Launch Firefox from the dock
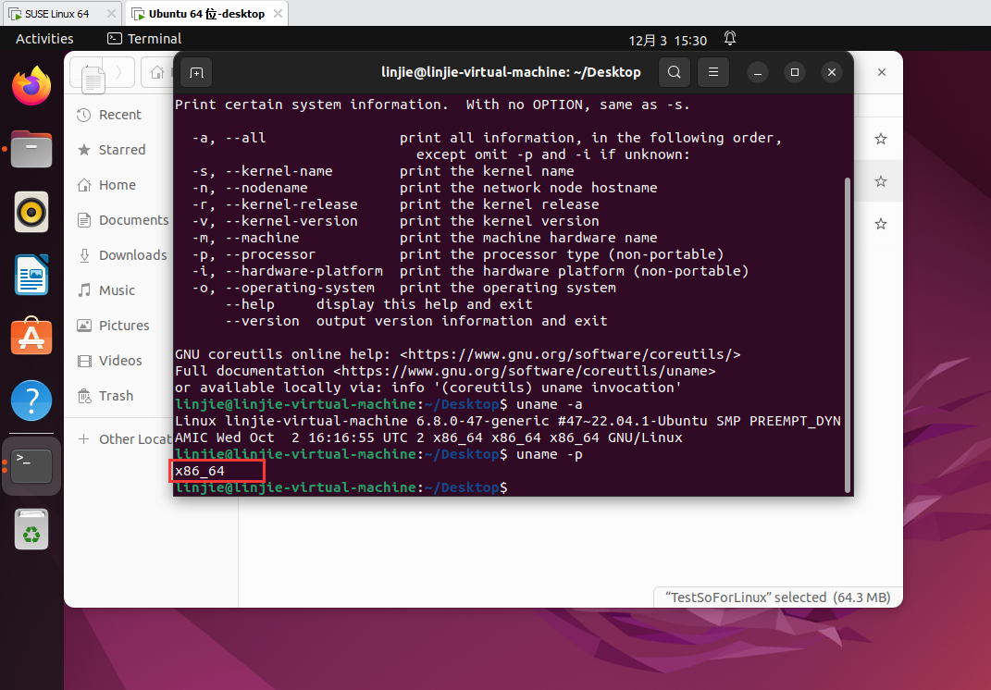The width and height of the screenshot is (991, 690). [x=31, y=86]
